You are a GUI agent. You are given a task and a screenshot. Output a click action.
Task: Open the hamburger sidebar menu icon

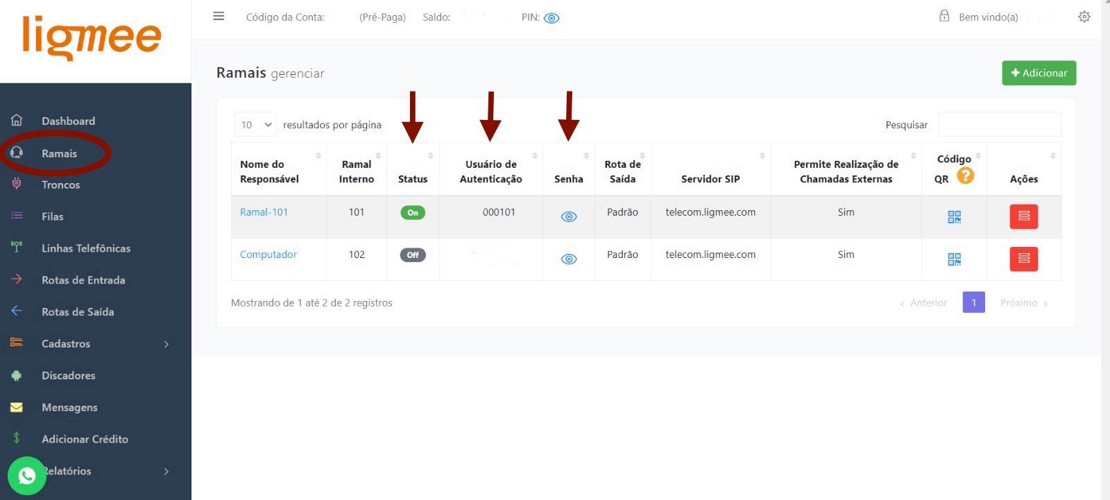(219, 16)
